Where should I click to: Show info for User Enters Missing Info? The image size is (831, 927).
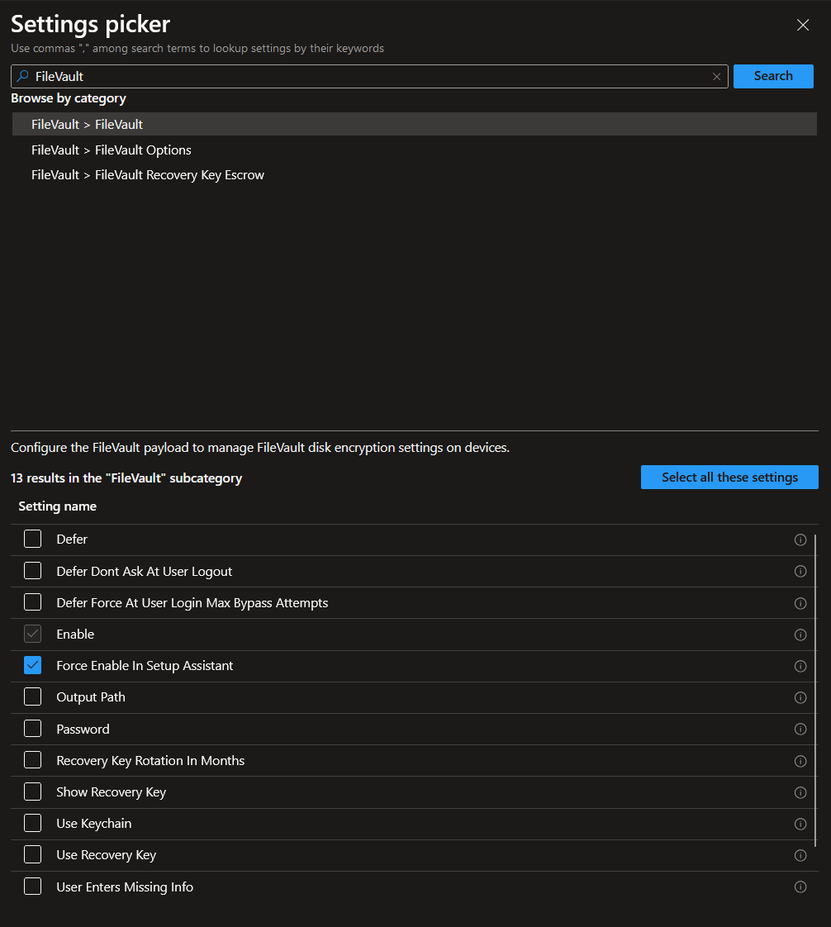tap(800, 887)
